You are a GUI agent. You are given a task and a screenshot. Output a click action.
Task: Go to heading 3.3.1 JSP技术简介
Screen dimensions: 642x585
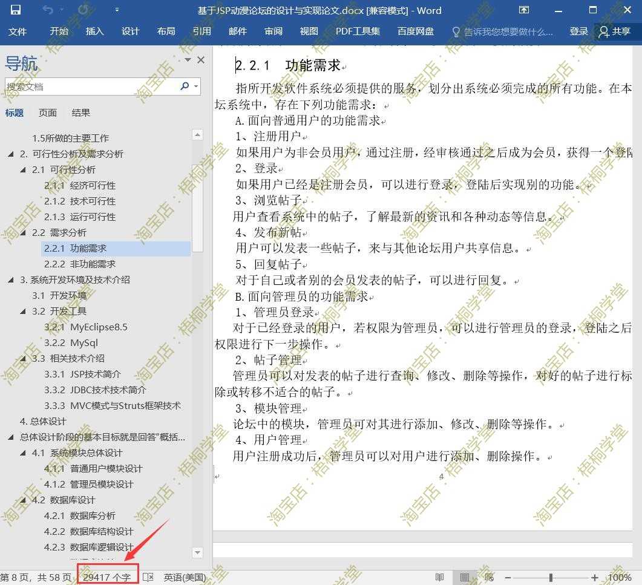[x=82, y=374]
